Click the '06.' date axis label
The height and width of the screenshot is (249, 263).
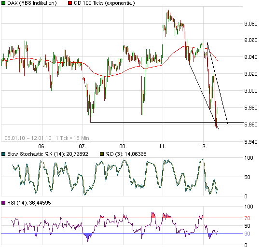pos(42,146)
